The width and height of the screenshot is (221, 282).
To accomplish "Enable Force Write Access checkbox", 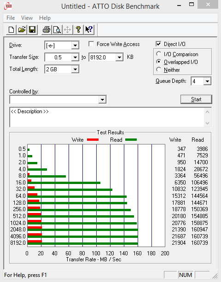I will pyautogui.click(x=91, y=44).
